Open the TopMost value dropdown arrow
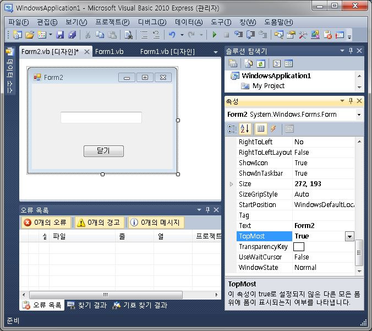 [349, 236]
